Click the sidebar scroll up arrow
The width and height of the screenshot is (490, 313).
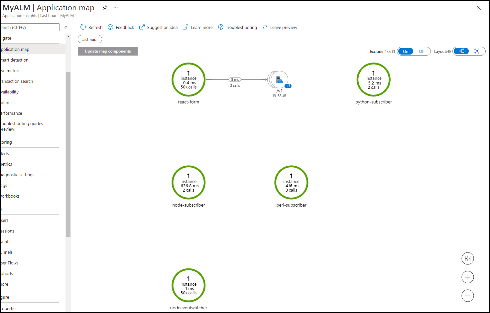pos(68,37)
